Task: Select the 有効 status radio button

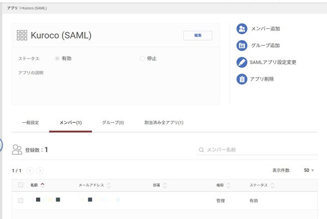Action: (x=57, y=59)
